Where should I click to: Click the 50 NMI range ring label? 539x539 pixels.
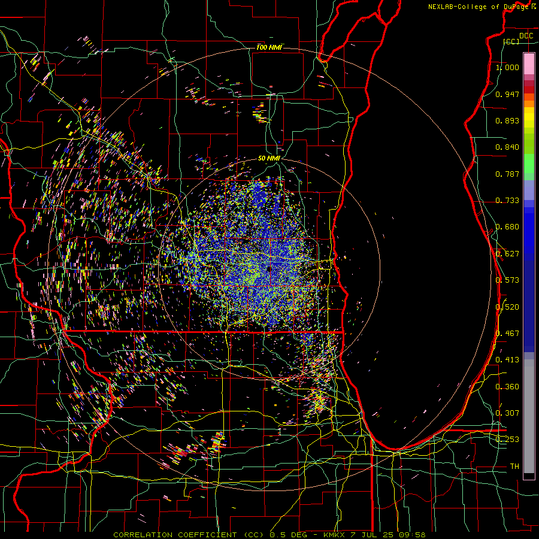tap(269, 158)
